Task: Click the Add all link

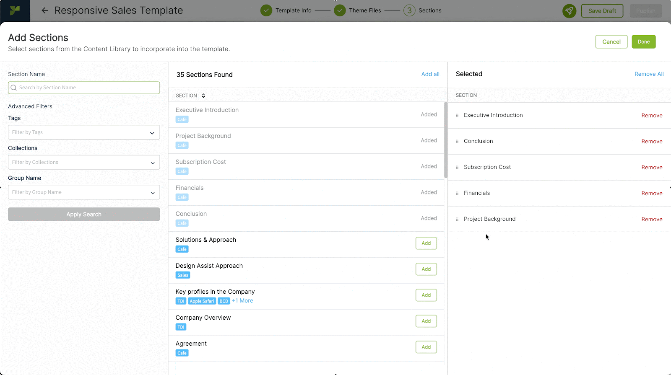Action: pyautogui.click(x=430, y=74)
